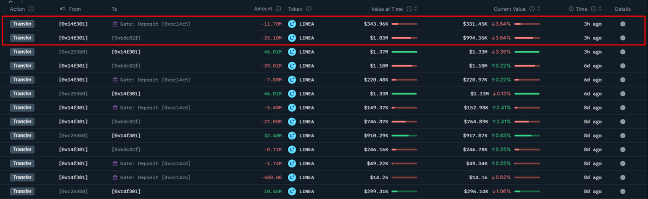Open [0x14f301] recipient in the 10.45M row
The height and width of the screenshot is (199, 648).
[x=126, y=191]
